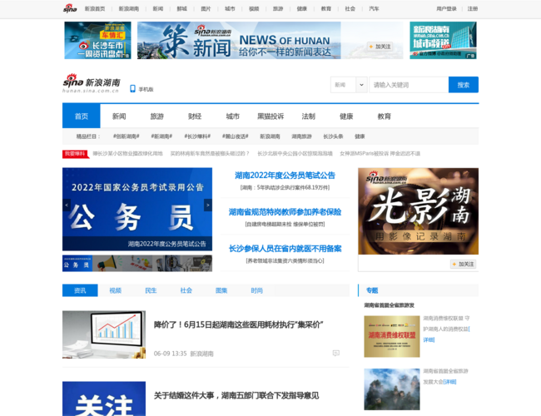Open the 长沙车市 车情汇 banner ad
This screenshot has width=541, height=416.
pyautogui.click(x=97, y=41)
